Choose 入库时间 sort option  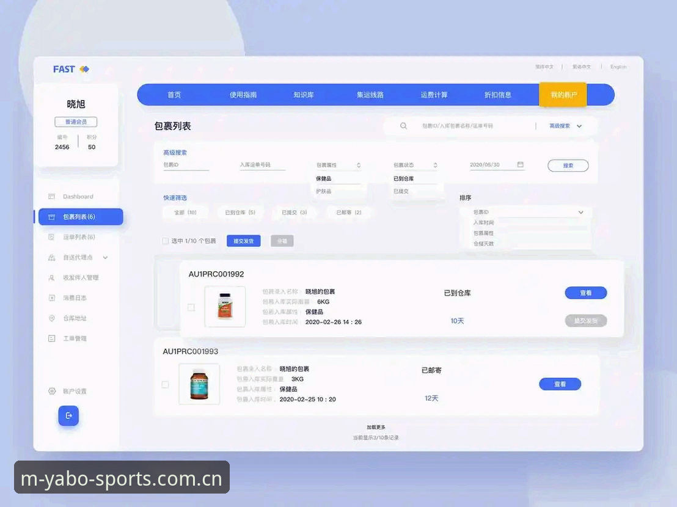tap(483, 222)
